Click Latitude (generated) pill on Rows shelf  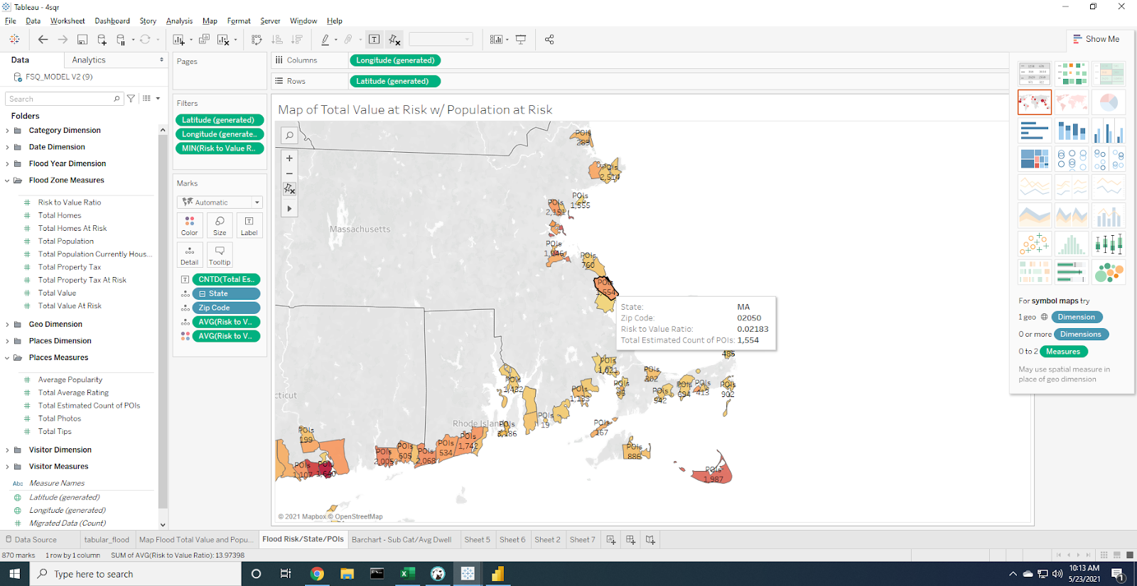(x=395, y=81)
